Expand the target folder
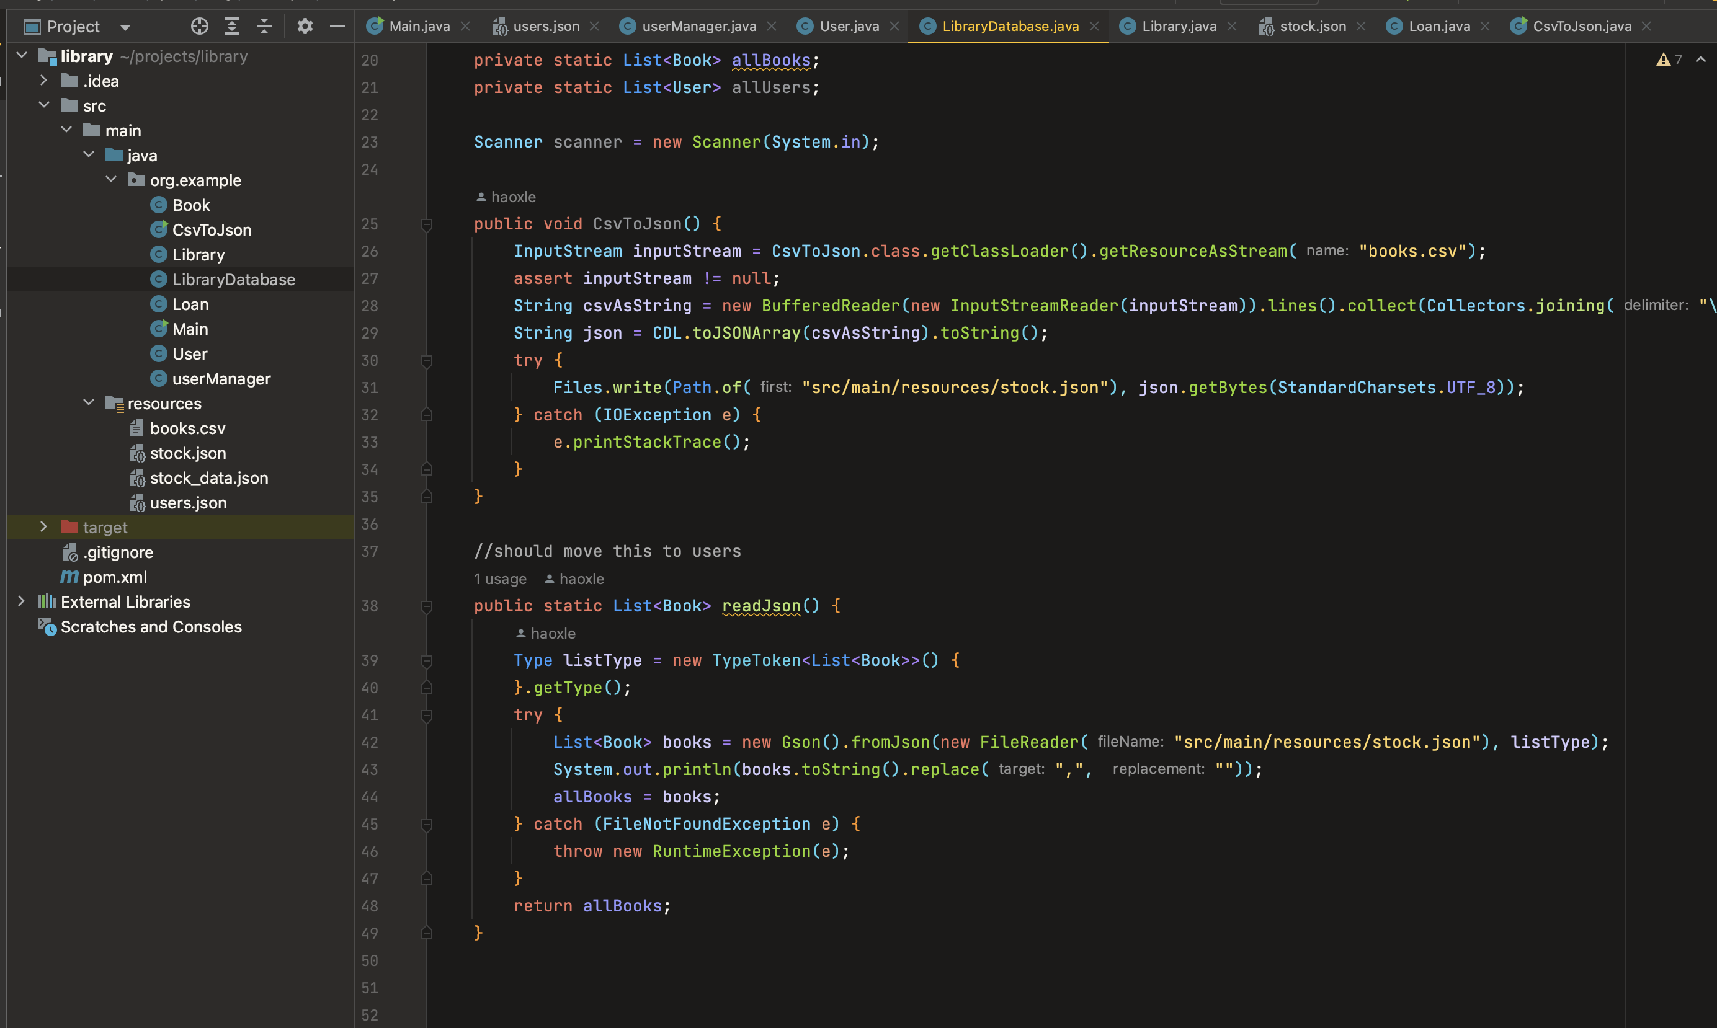 click(x=43, y=527)
